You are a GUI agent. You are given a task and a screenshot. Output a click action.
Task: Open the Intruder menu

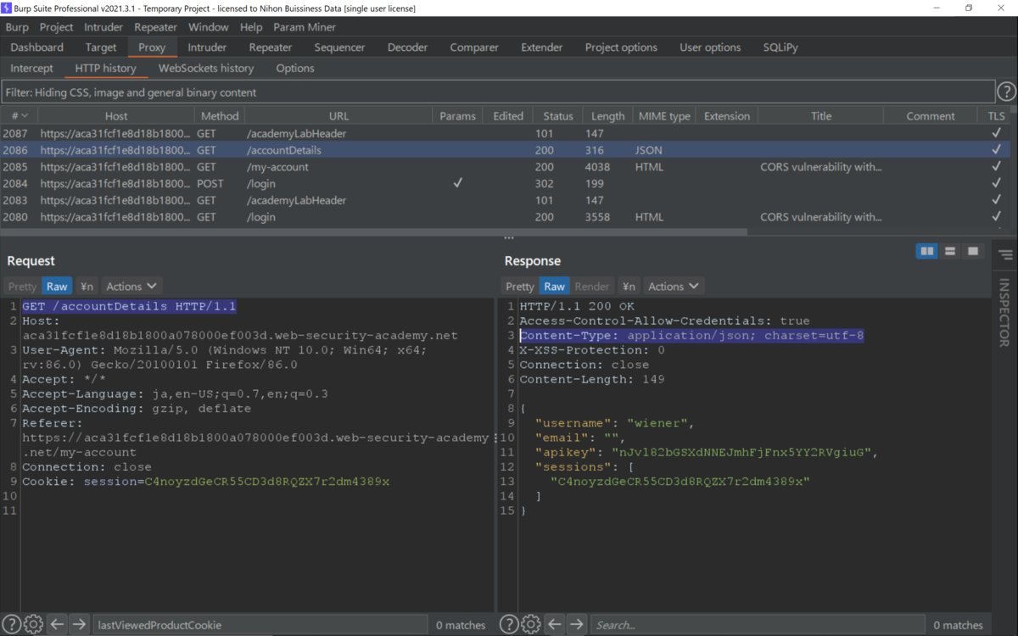[x=103, y=27]
